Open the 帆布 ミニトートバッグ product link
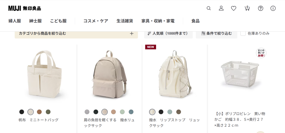285x133 pixels. (38, 120)
